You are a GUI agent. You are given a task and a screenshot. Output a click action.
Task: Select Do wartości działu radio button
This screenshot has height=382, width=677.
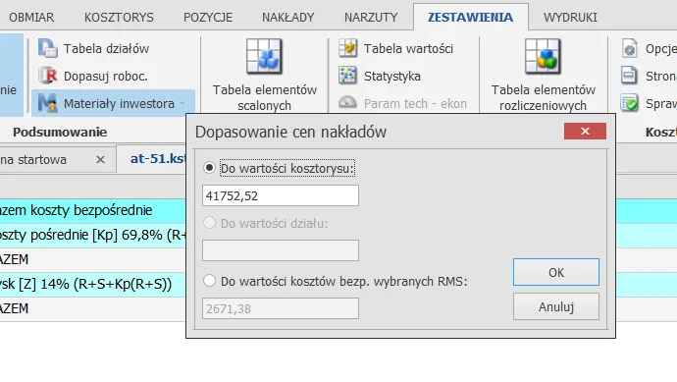[209, 223]
